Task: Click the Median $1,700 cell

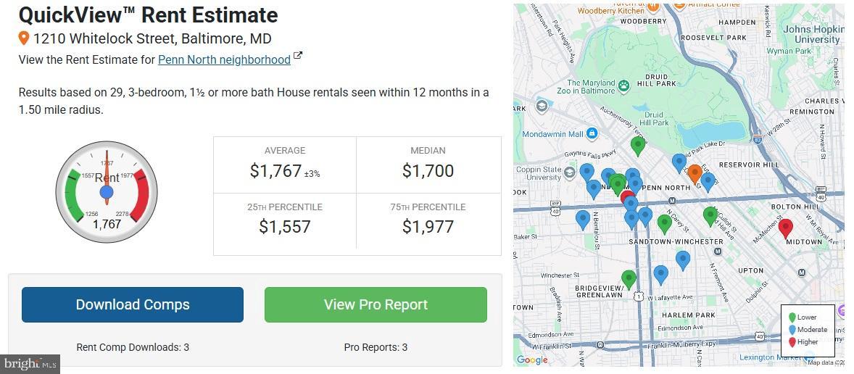Action: click(428, 163)
